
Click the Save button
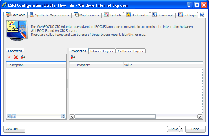point(173,129)
